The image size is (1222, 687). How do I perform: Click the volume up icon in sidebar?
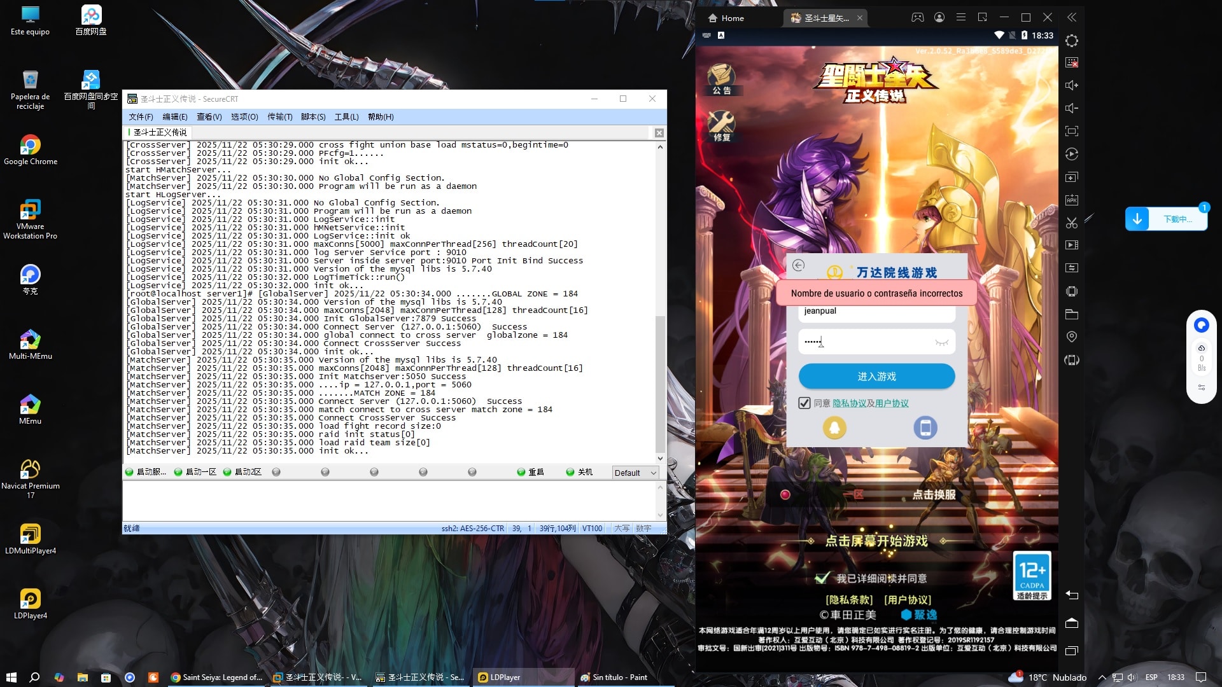pos(1072,85)
